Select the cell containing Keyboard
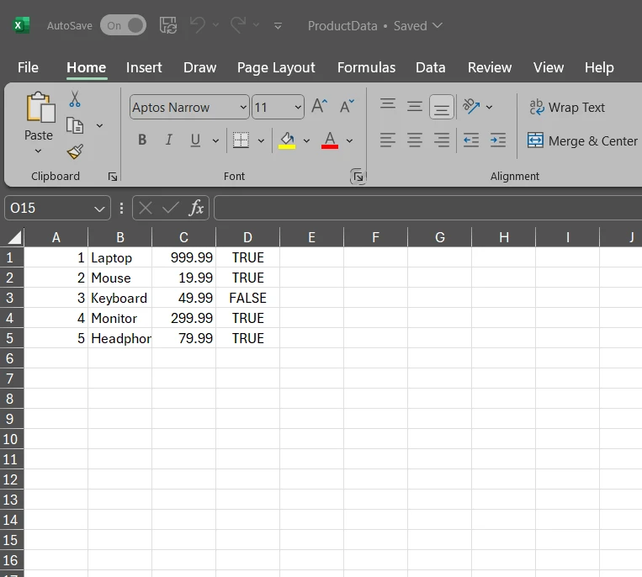Screen dimensions: 642x577 (x=119, y=298)
